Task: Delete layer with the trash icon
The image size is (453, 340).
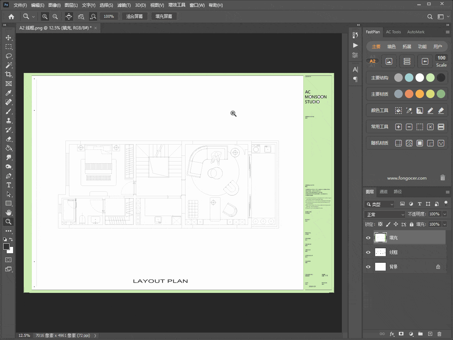Action: (439, 334)
